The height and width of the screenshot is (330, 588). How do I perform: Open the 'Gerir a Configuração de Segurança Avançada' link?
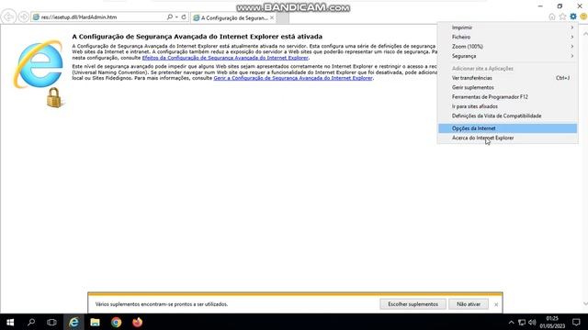click(x=293, y=78)
